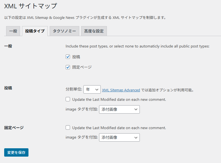Click the 一般 section heading label
221x163 pixels.
[8, 46]
